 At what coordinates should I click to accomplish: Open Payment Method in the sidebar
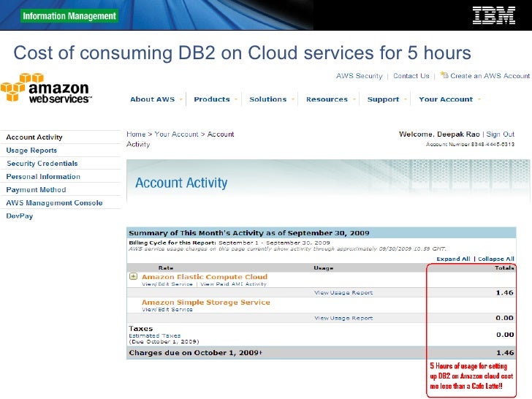pos(36,190)
